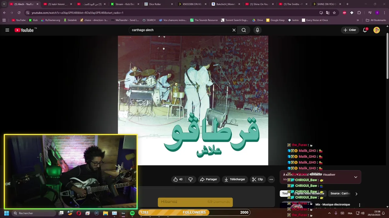
Task: Click the Créer button
Action: click(350, 30)
